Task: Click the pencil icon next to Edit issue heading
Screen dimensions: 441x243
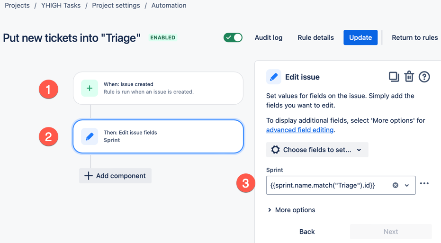Action: pyautogui.click(x=274, y=77)
